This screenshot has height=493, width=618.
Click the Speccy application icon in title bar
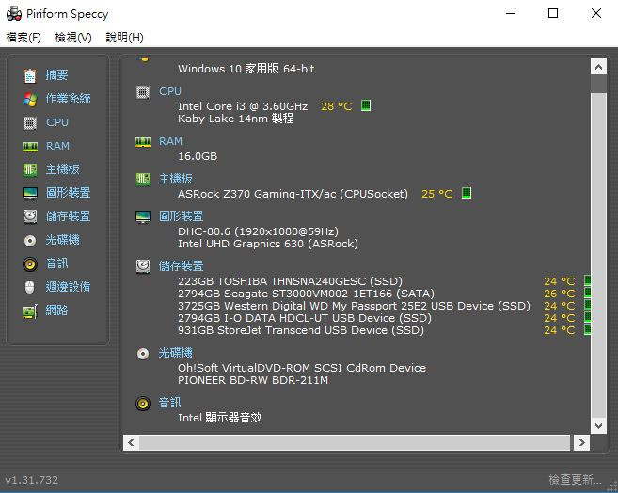tap(14, 14)
